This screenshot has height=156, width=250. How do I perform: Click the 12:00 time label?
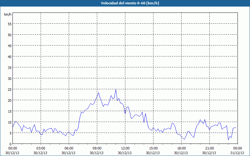125,149
